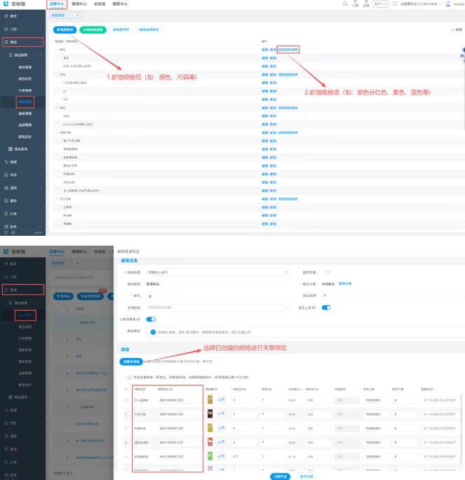Open the user avatar icon at top right
Screen dimensions: 465x480
click(x=448, y=4)
